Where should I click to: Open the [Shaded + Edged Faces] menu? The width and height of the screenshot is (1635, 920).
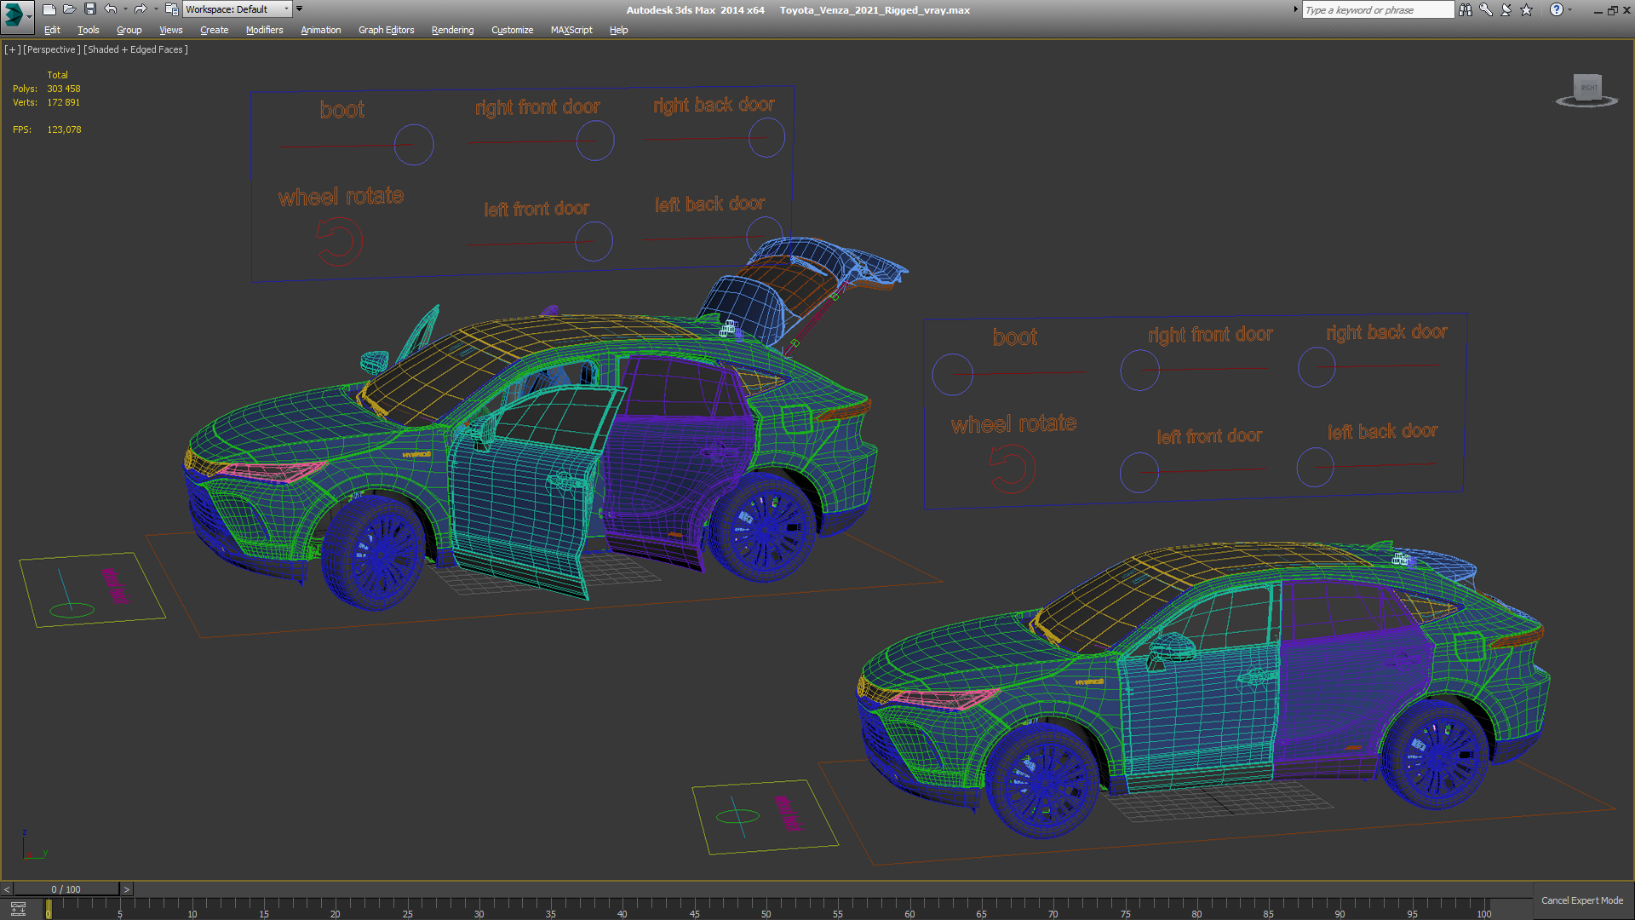pyautogui.click(x=135, y=49)
